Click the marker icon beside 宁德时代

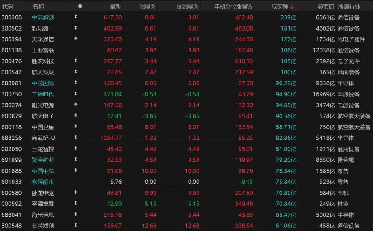75,94
